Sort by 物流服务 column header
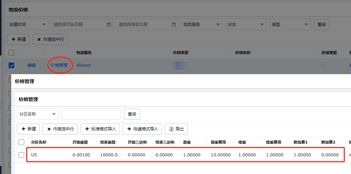Screen dimensions: 351x174 pyautogui.click(x=84, y=53)
